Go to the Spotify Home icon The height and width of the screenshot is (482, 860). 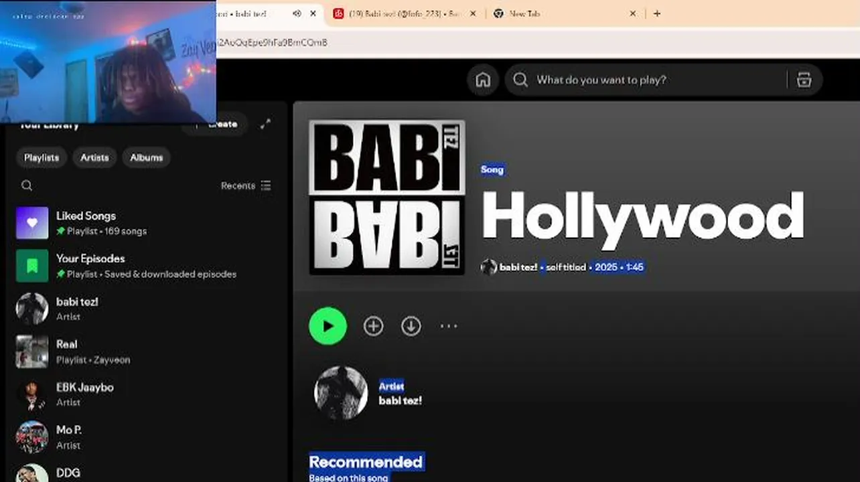(483, 80)
